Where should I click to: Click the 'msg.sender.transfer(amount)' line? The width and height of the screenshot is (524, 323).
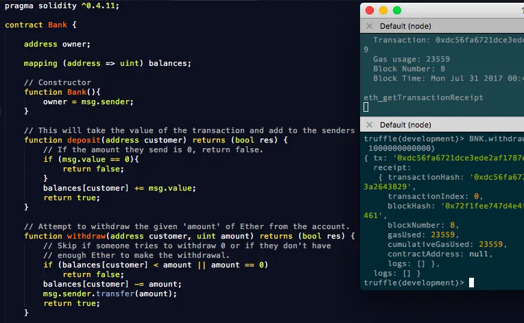click(x=110, y=294)
